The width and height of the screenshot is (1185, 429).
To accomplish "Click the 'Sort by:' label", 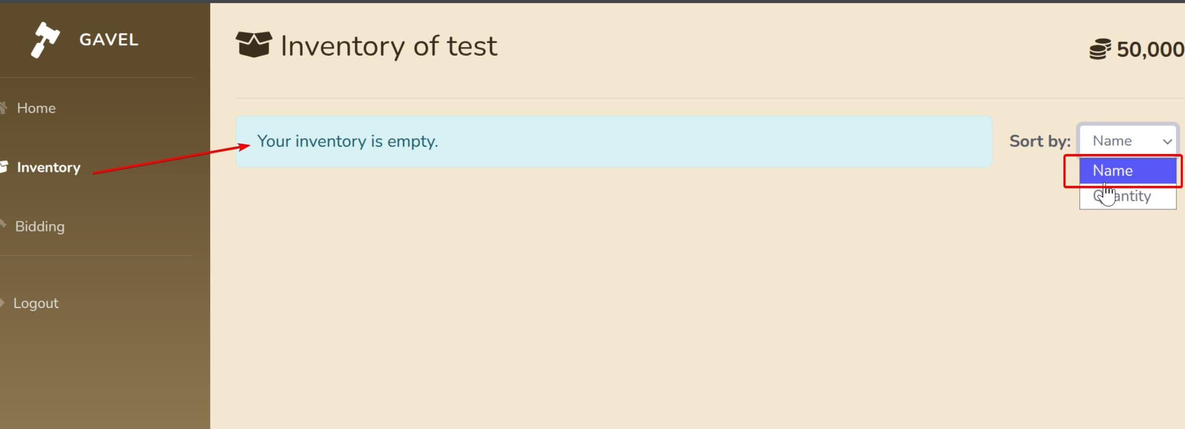I will click(x=1040, y=141).
